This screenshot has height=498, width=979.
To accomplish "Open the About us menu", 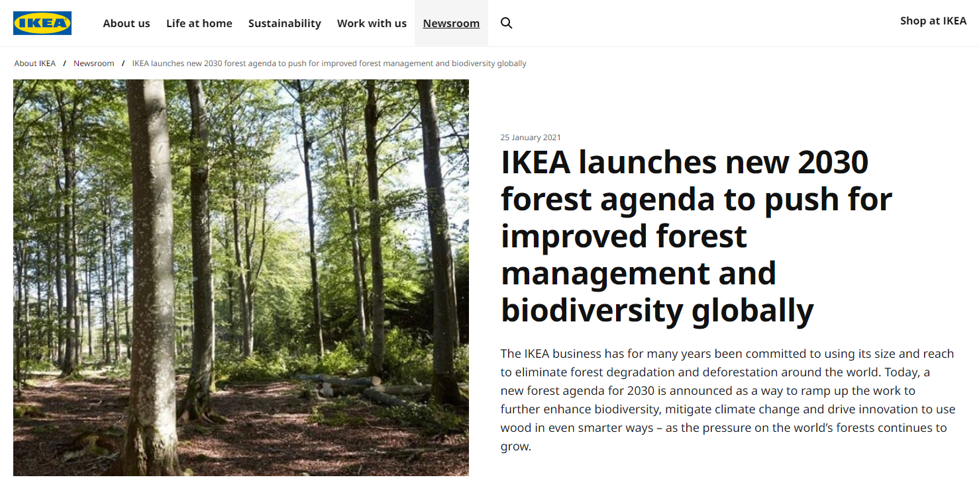I will click(x=127, y=23).
